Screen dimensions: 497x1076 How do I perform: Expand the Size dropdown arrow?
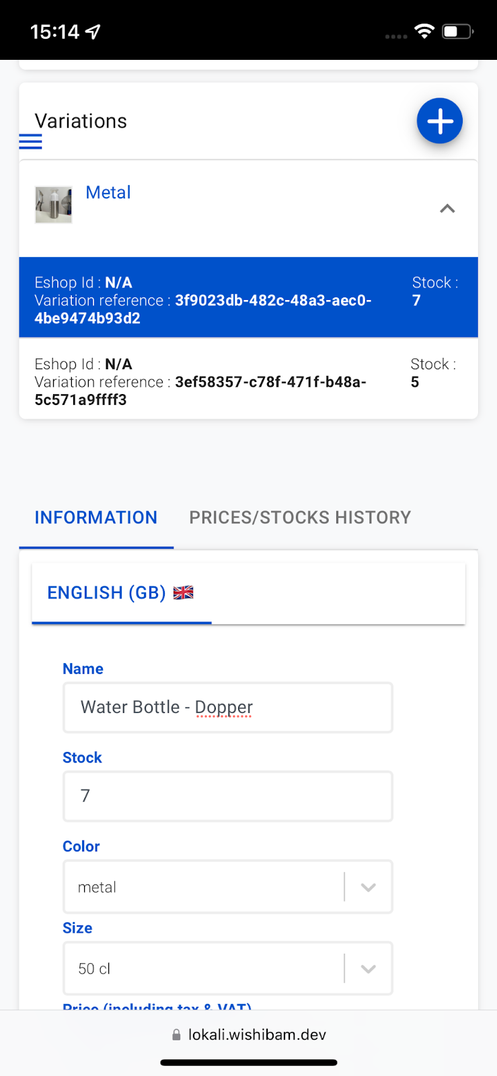click(368, 968)
